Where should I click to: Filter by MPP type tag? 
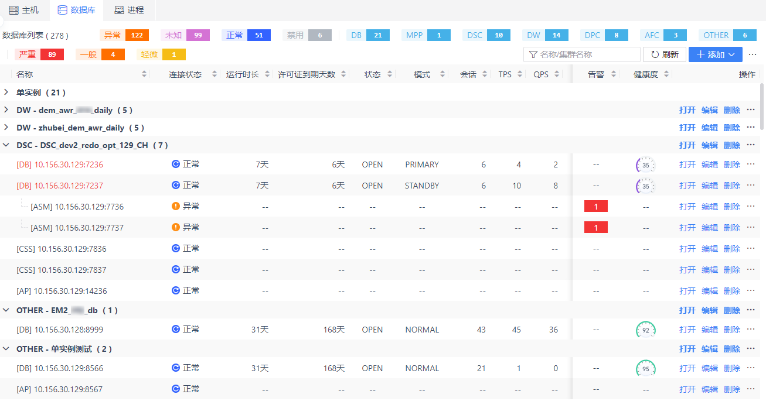[426, 35]
